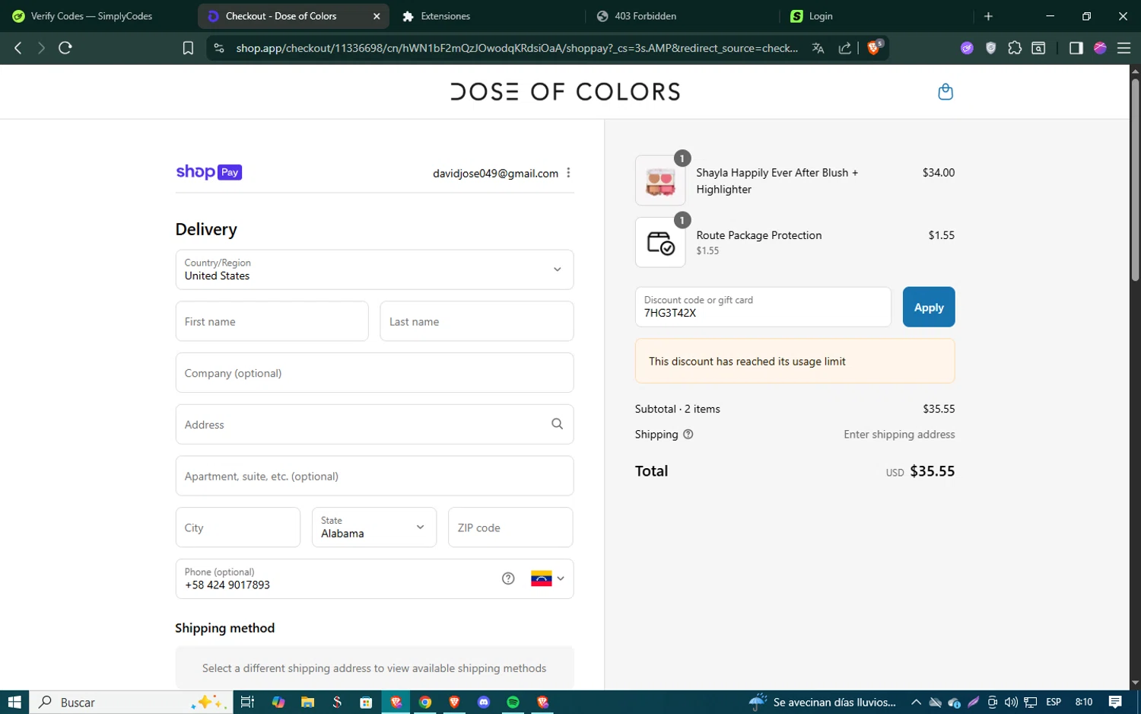Click the gray shield extension icon
The image size is (1141, 714).
coord(990,48)
